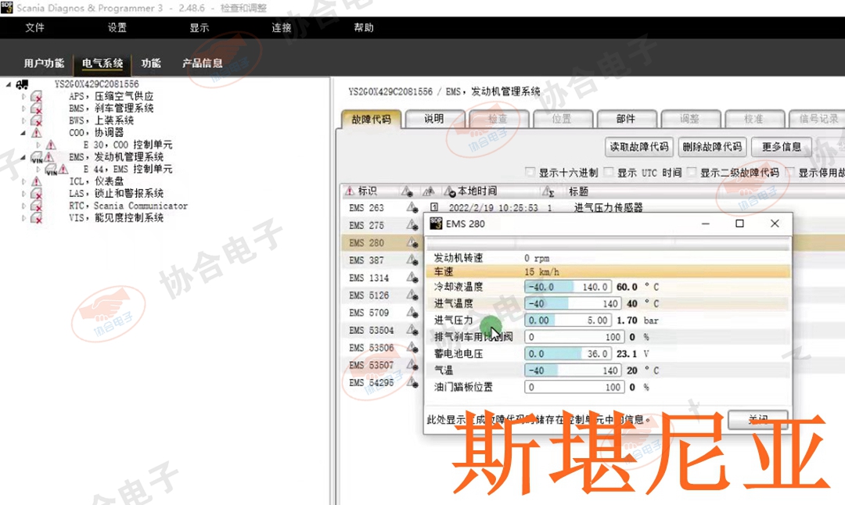The image size is (845, 505).
Task: Expand the BWS 上装系统 node
Action: (23, 121)
